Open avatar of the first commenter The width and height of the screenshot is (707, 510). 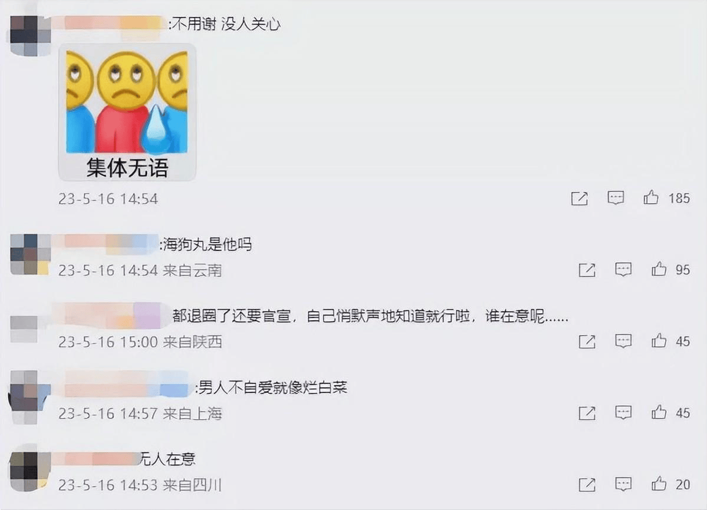click(30, 35)
